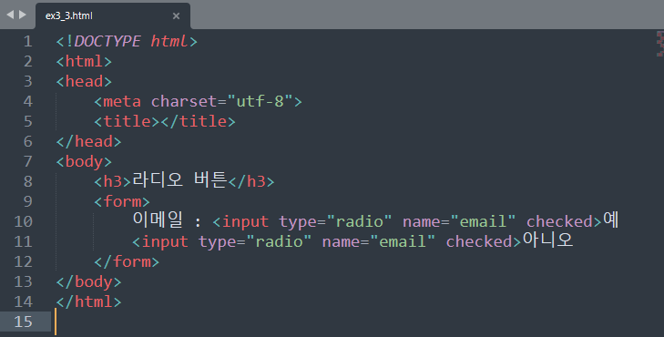Click the "utf-8" charset value
Viewport: 664px width, 337px height.
pos(260,102)
